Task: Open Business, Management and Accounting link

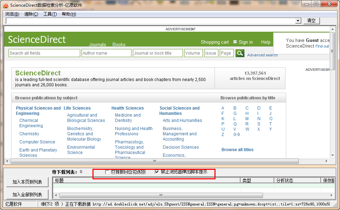Action: pos(180,134)
